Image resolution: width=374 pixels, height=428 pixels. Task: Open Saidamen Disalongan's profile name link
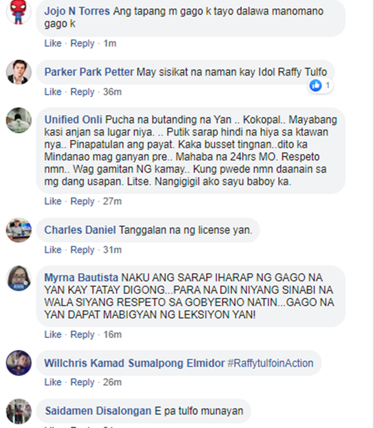98,411
